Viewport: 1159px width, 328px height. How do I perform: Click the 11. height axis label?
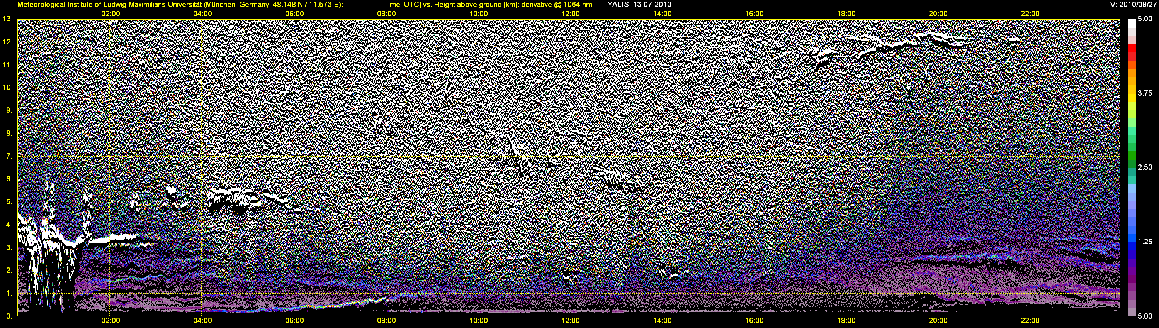click(8, 65)
